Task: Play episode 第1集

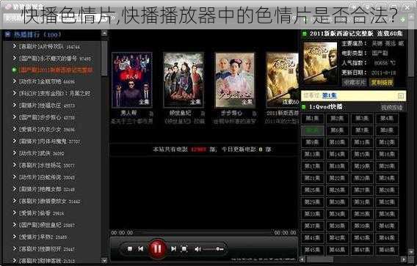Action: pos(312,119)
